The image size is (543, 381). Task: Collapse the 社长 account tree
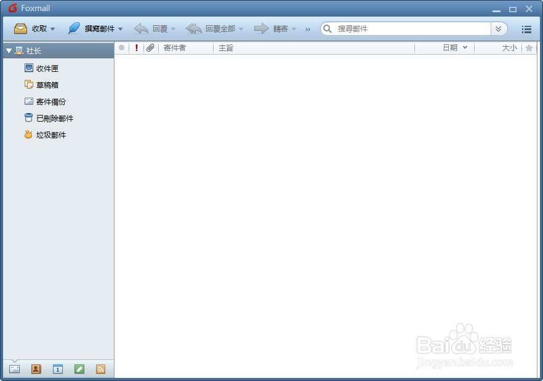[x=9, y=51]
